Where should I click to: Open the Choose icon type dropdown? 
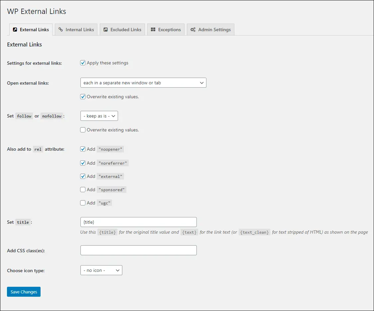pos(101,270)
